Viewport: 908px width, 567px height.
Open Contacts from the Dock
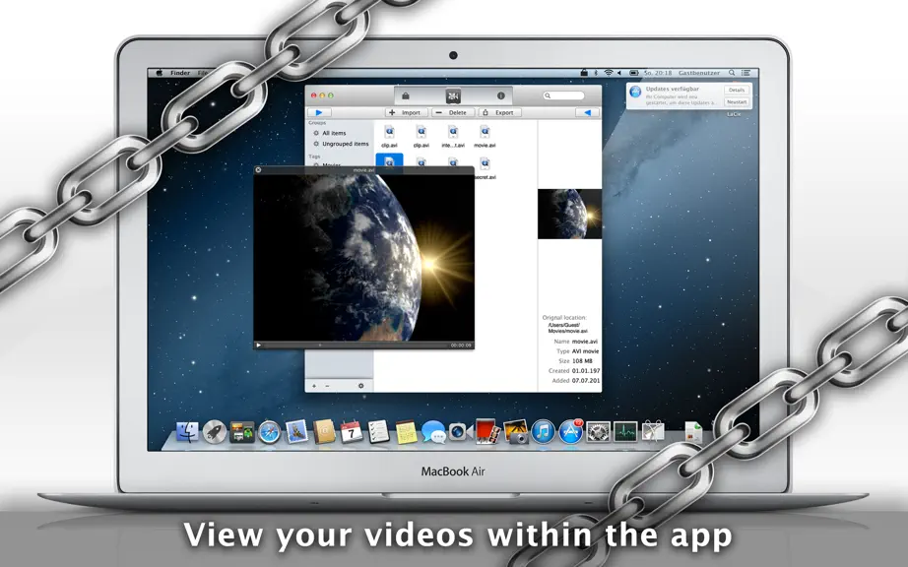click(x=324, y=431)
